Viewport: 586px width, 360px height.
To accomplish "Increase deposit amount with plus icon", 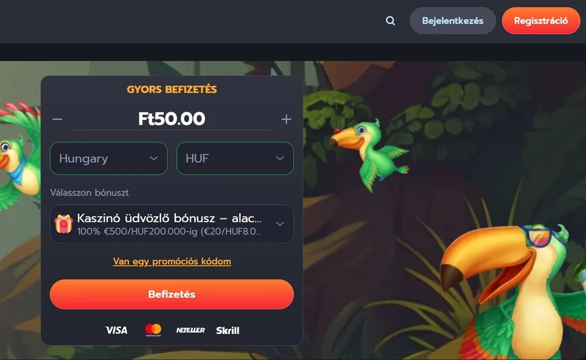I will point(286,119).
